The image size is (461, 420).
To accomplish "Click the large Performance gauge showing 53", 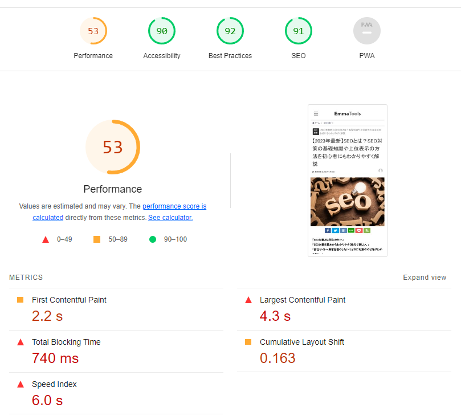I will pos(113,147).
